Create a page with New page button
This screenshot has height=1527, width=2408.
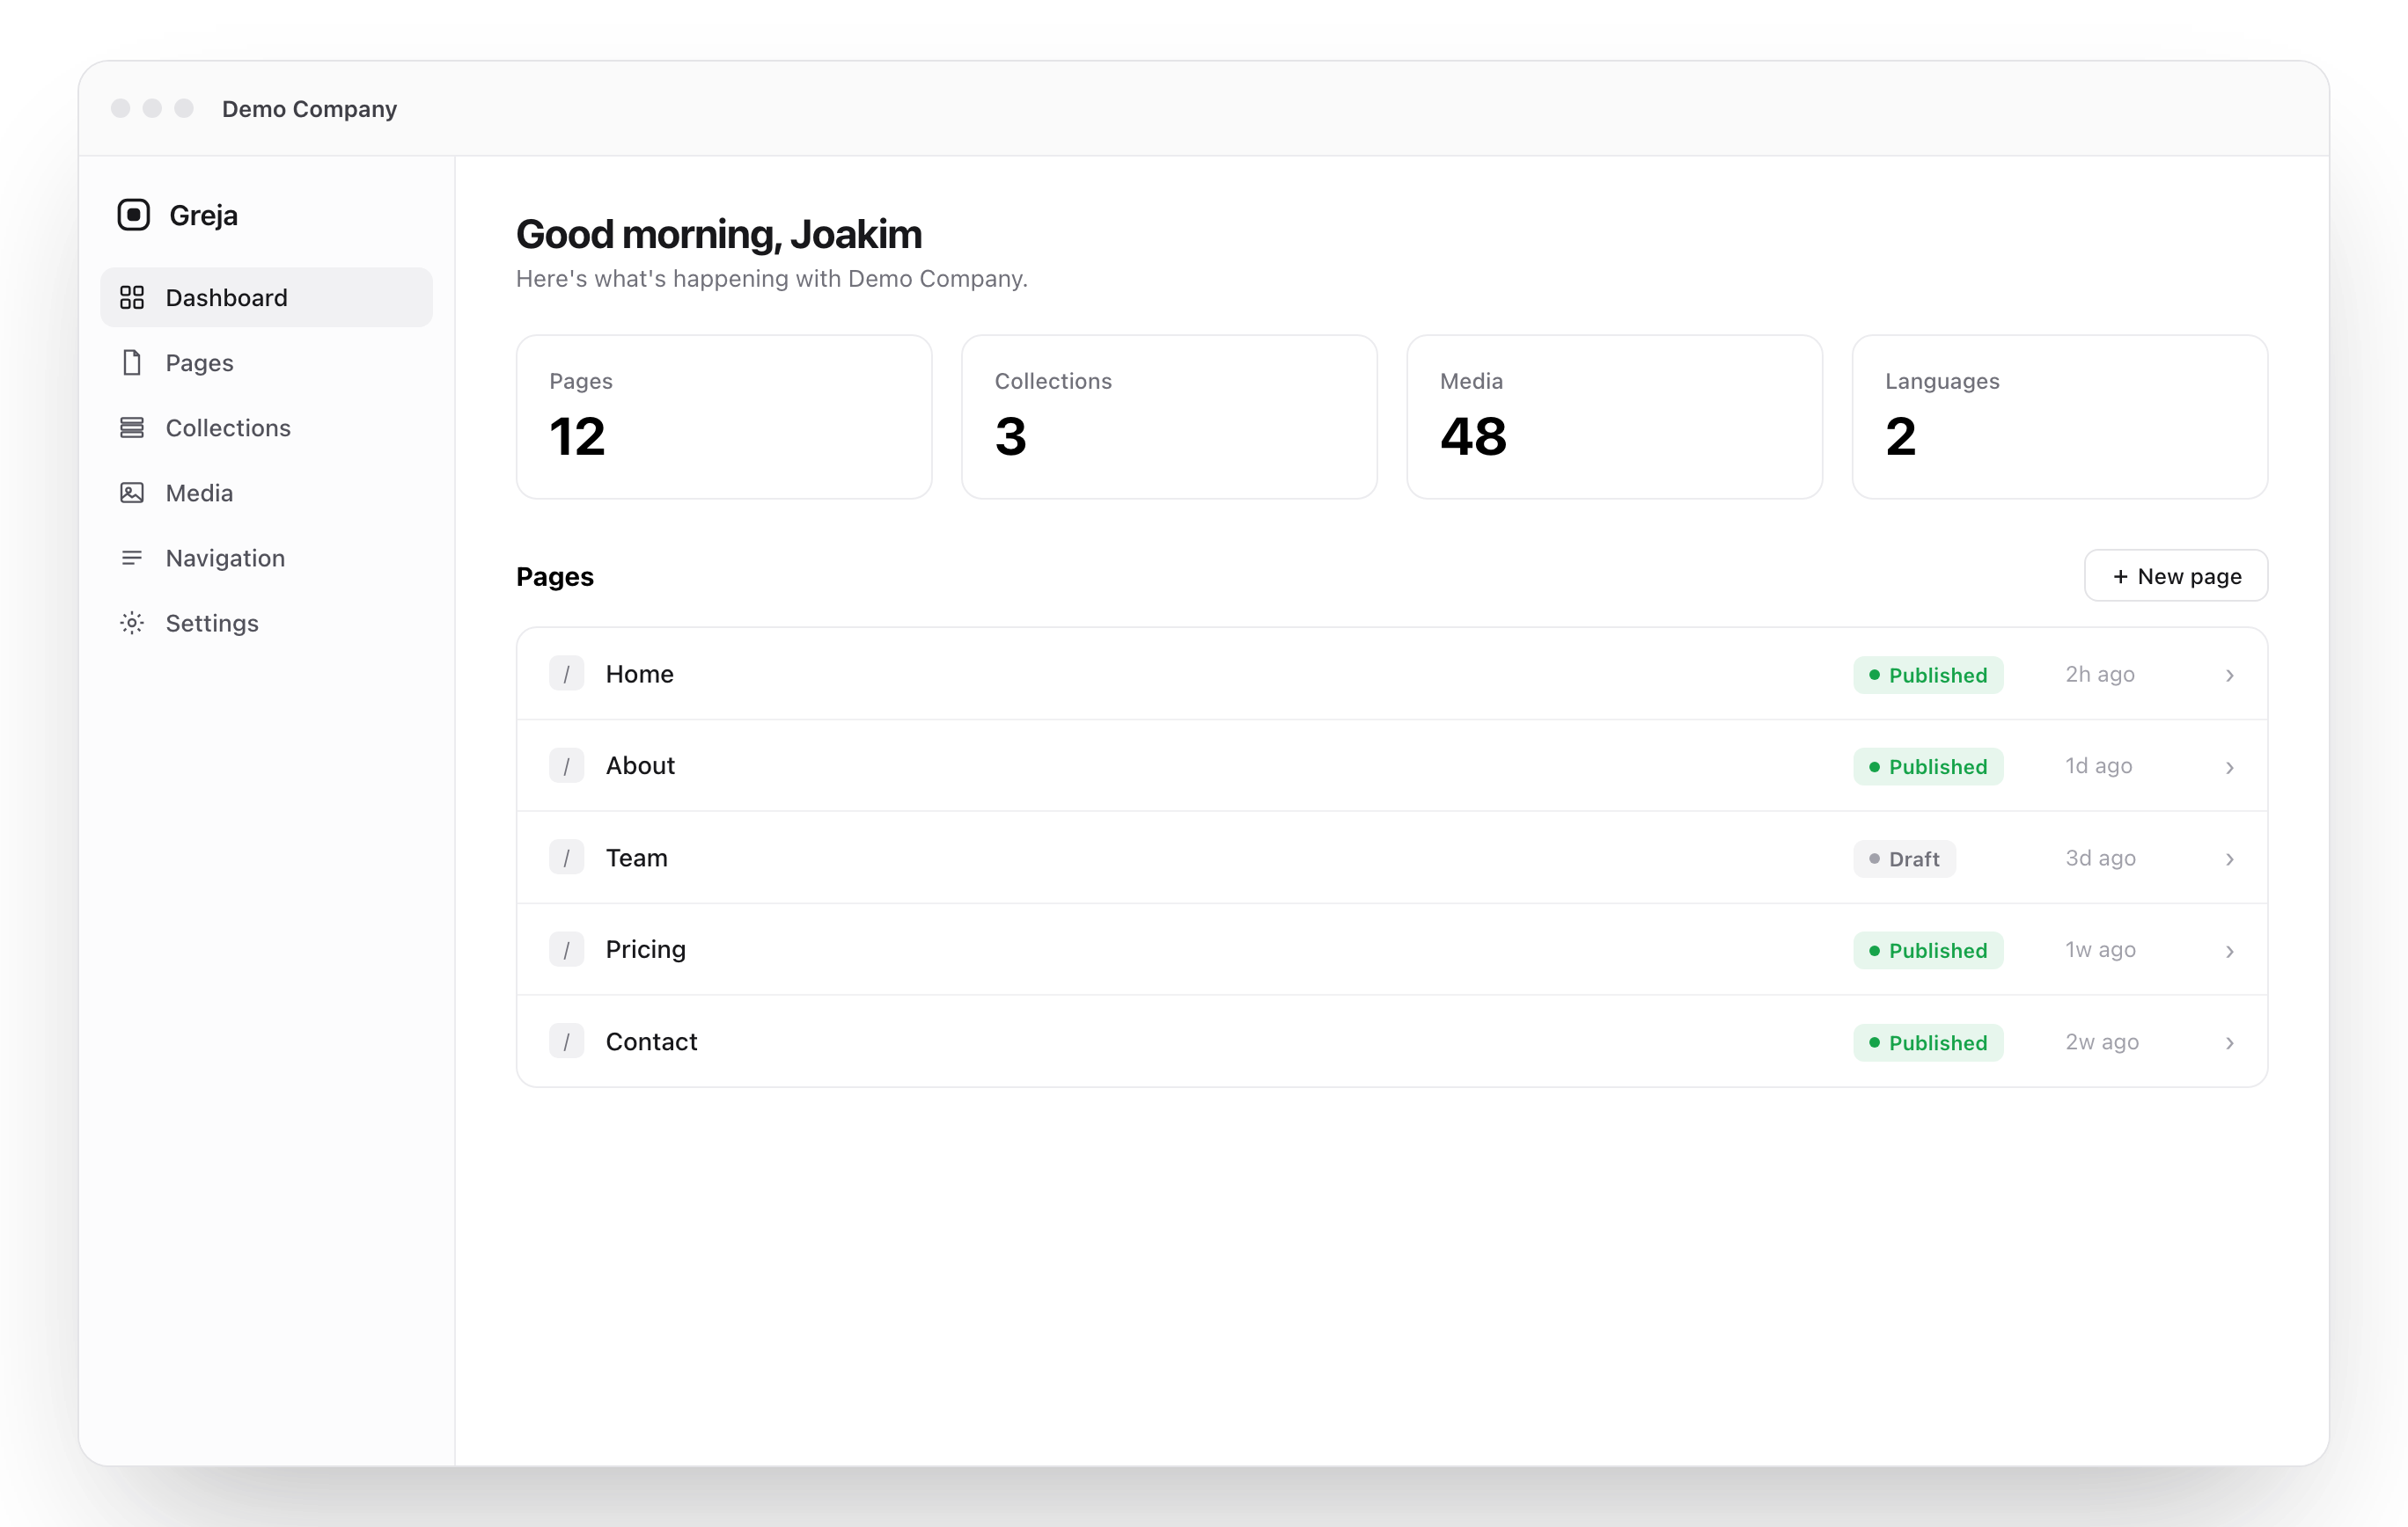pyautogui.click(x=2176, y=575)
